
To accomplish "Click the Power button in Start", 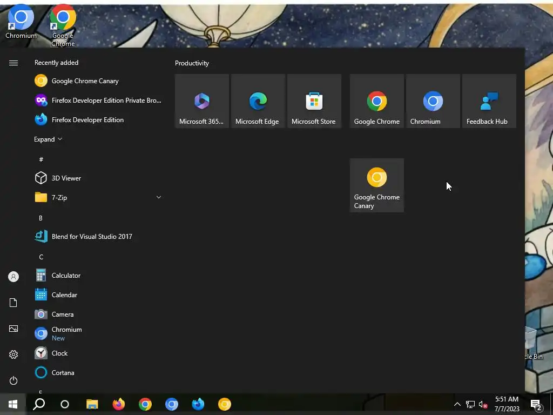I will click(14, 380).
